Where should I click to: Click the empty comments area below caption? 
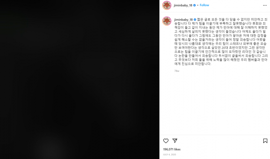point(215,104)
